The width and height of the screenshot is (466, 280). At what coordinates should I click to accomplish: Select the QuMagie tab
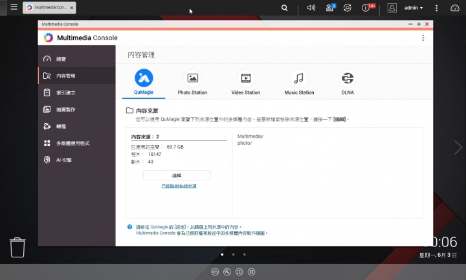(x=144, y=83)
